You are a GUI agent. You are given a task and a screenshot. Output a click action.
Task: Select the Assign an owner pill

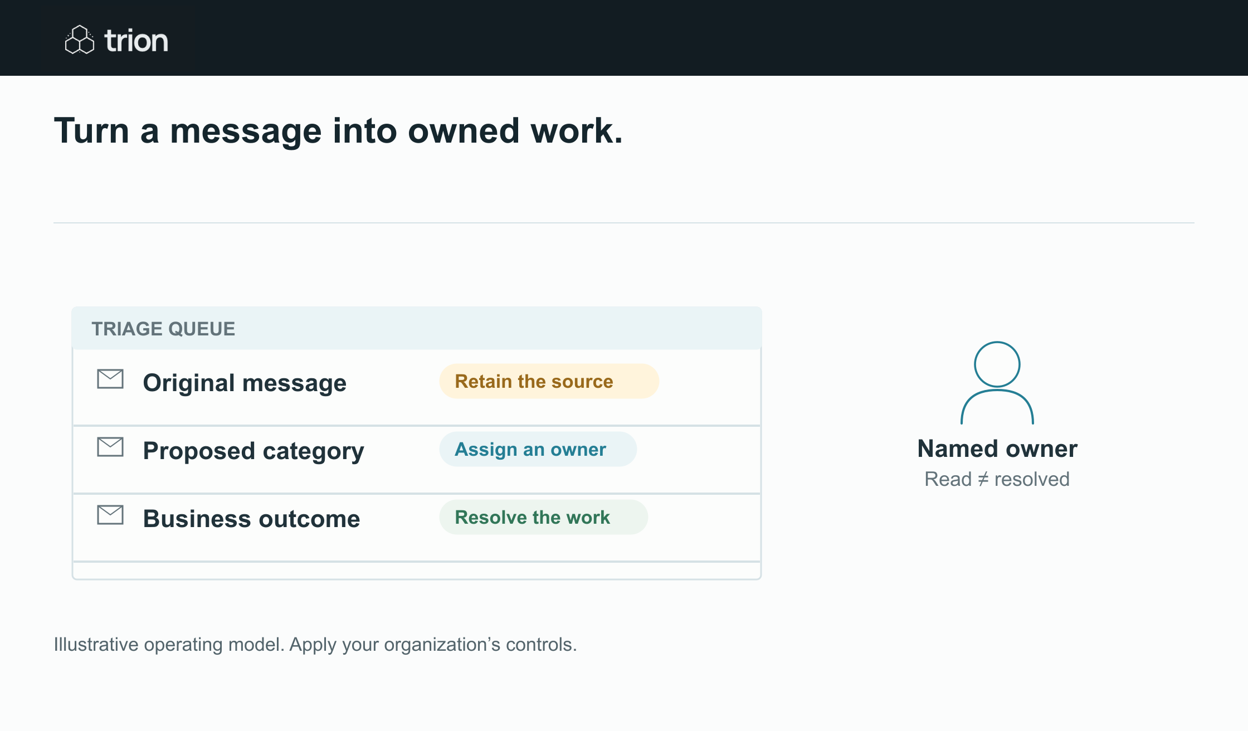pos(538,449)
